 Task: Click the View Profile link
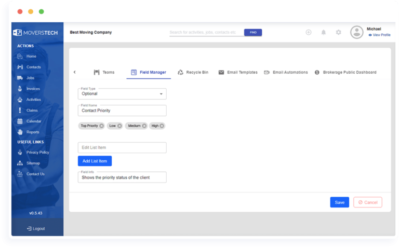point(380,35)
